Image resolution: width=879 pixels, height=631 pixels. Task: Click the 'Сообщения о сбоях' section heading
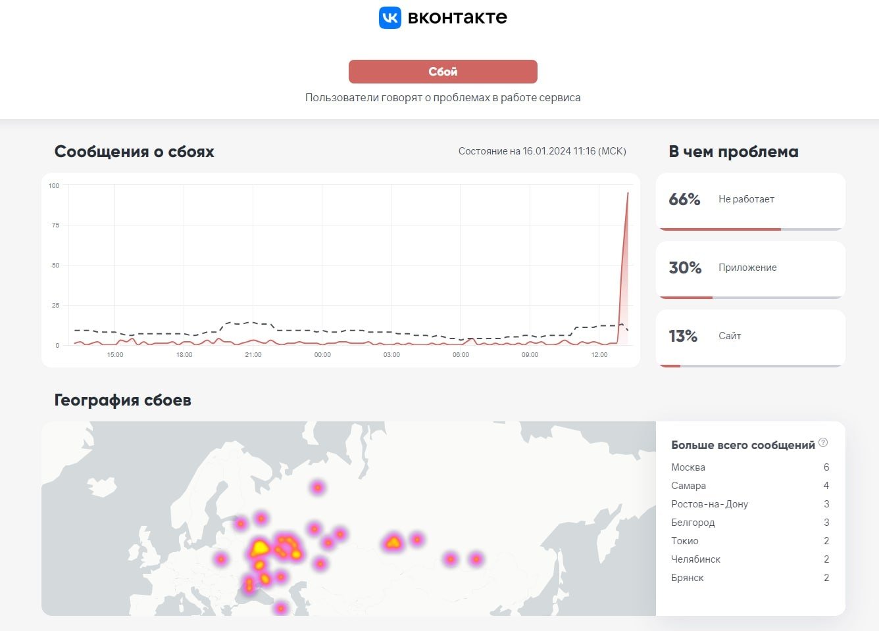pos(134,151)
